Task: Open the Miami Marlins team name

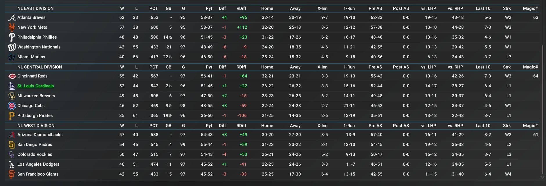Action: coord(31,57)
